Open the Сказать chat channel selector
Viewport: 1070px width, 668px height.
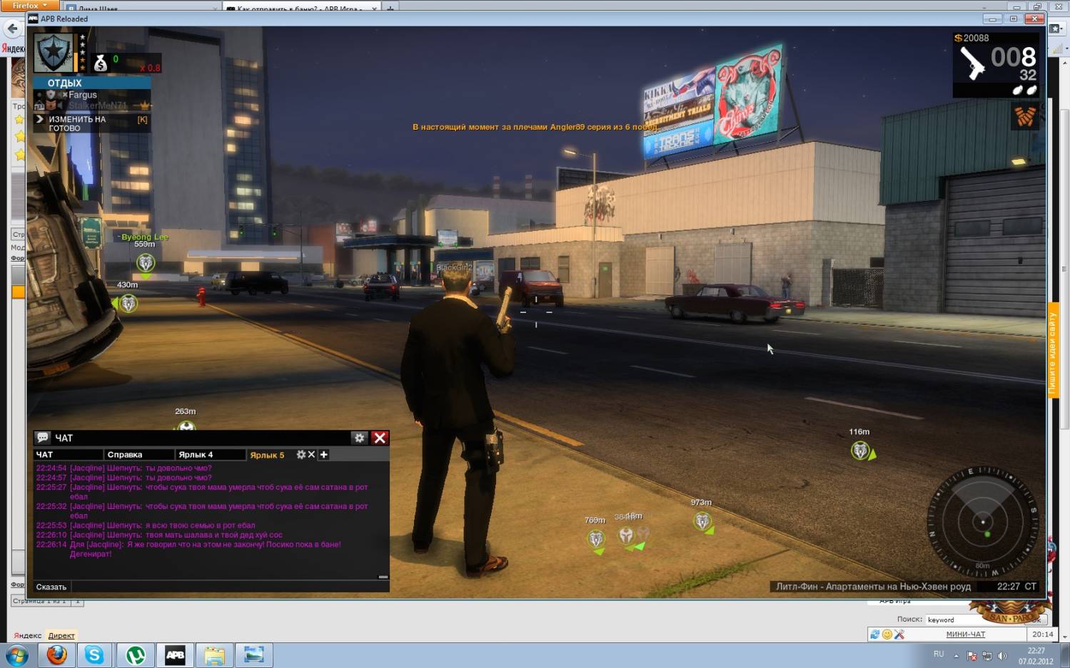[51, 587]
